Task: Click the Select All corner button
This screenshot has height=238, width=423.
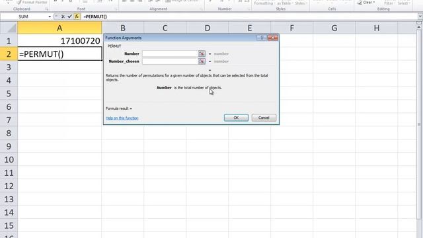Action: [9, 28]
